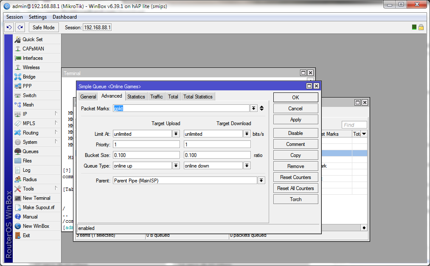Screen dimensions: 430x266
Task: Open the Target Upload Limit At dropdown
Action: coord(176,134)
